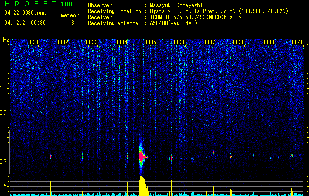Click the 0032 time marker

(62, 42)
